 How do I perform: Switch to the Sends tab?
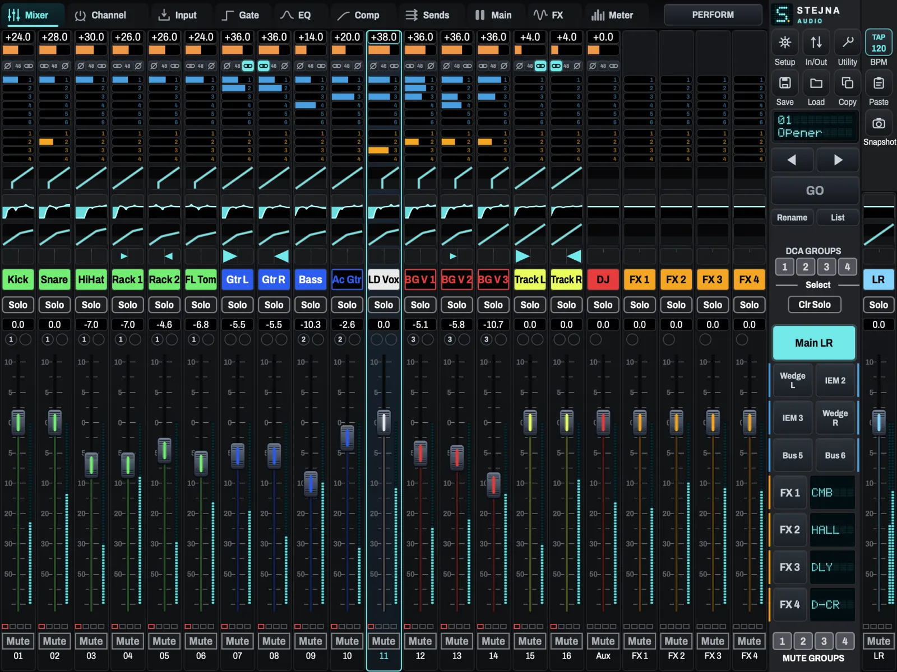tap(428, 15)
